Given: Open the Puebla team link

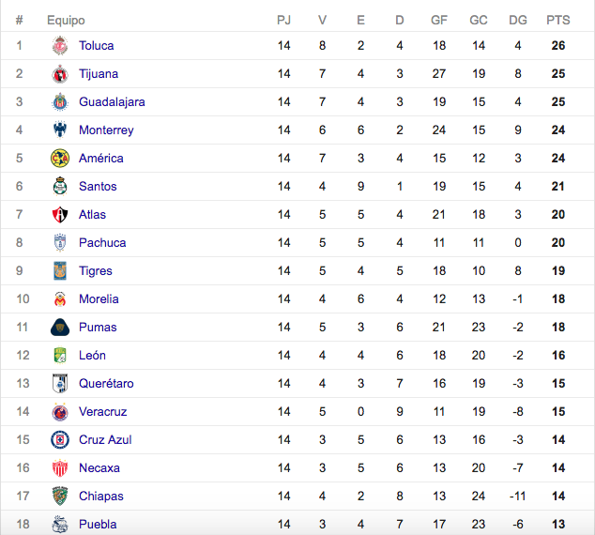Looking at the screenshot, I should (98, 524).
